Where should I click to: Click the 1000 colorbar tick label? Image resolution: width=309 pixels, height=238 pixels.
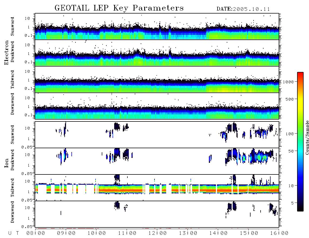288,82
